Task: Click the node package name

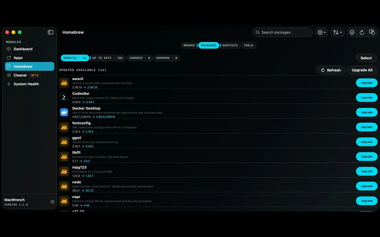Action: click(x=77, y=182)
